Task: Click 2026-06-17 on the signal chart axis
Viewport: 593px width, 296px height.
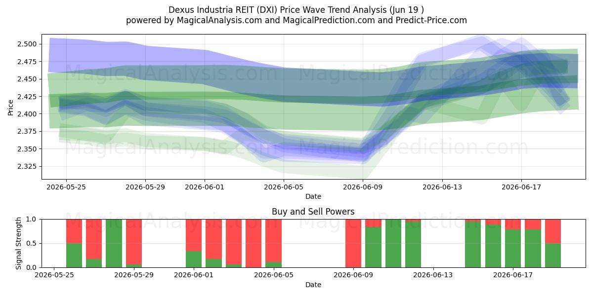Action: click(513, 275)
